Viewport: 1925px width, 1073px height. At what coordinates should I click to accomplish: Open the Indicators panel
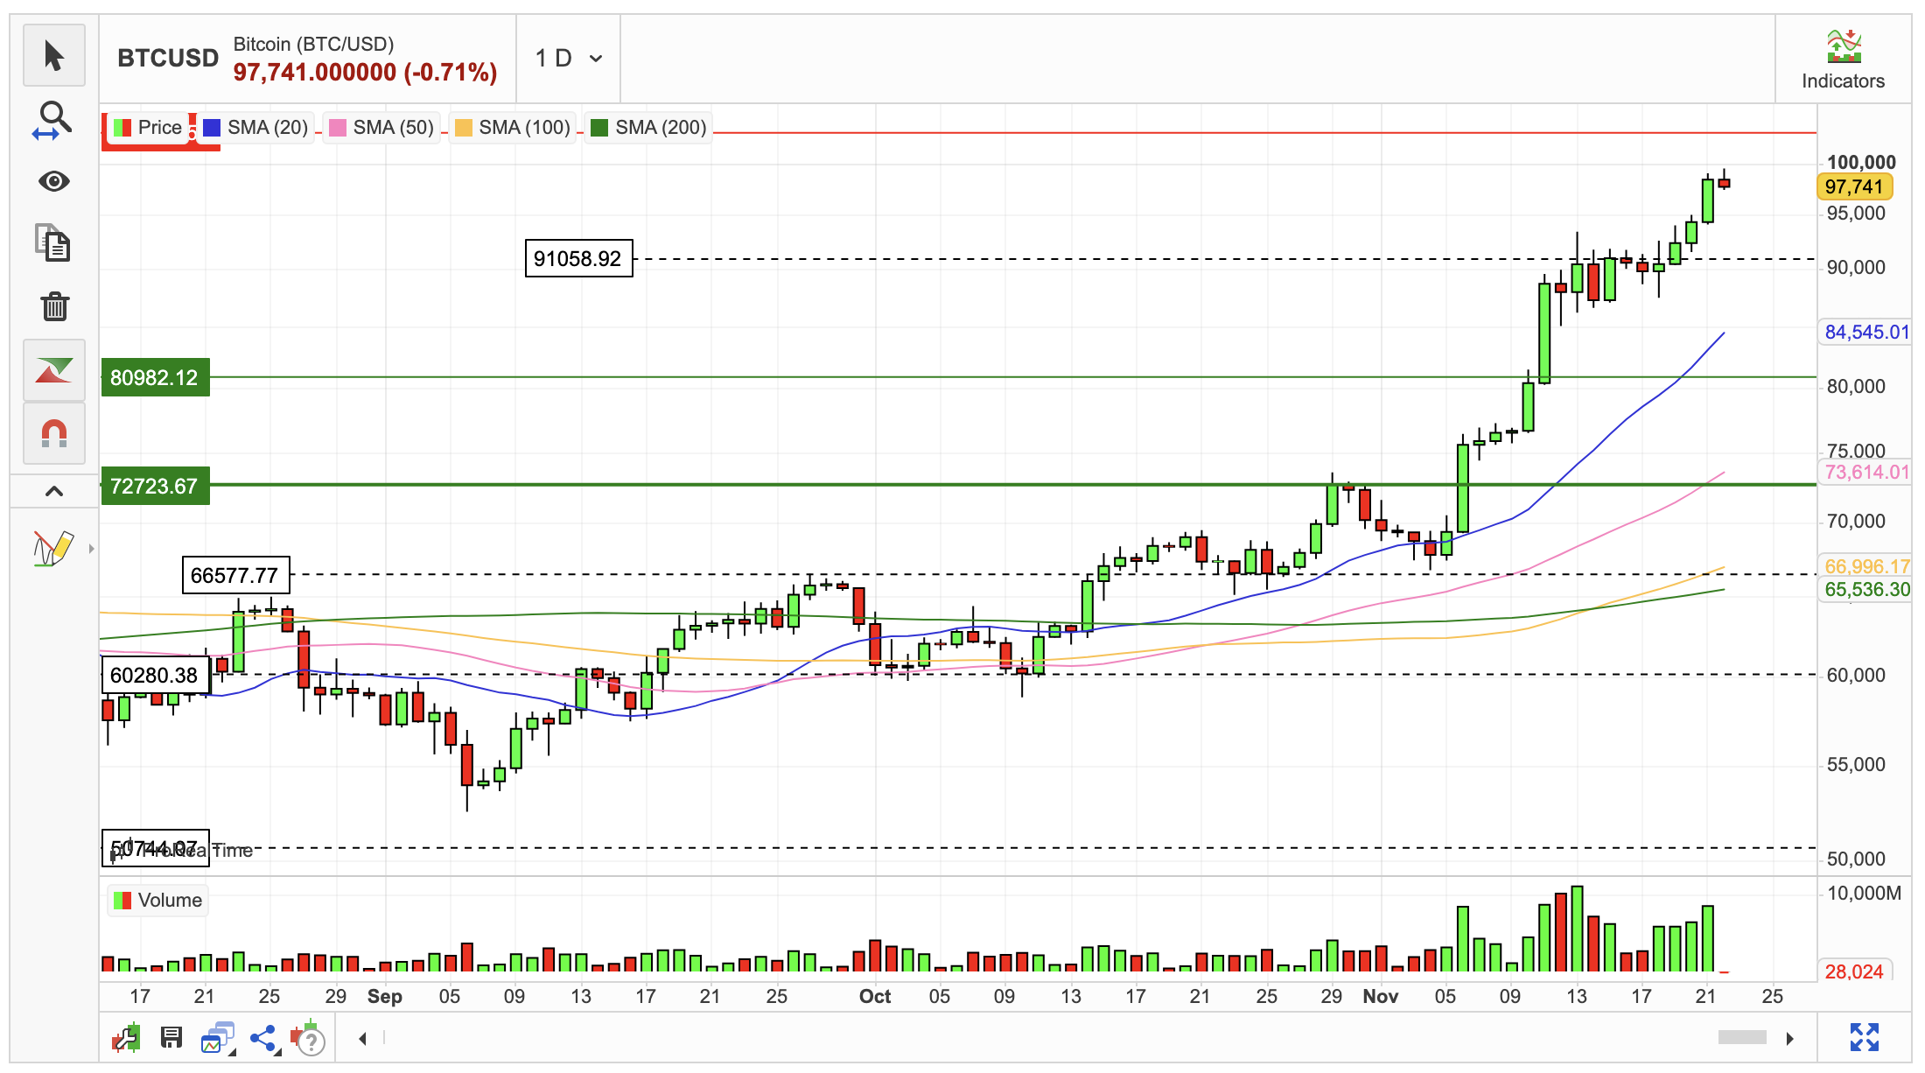click(1843, 60)
